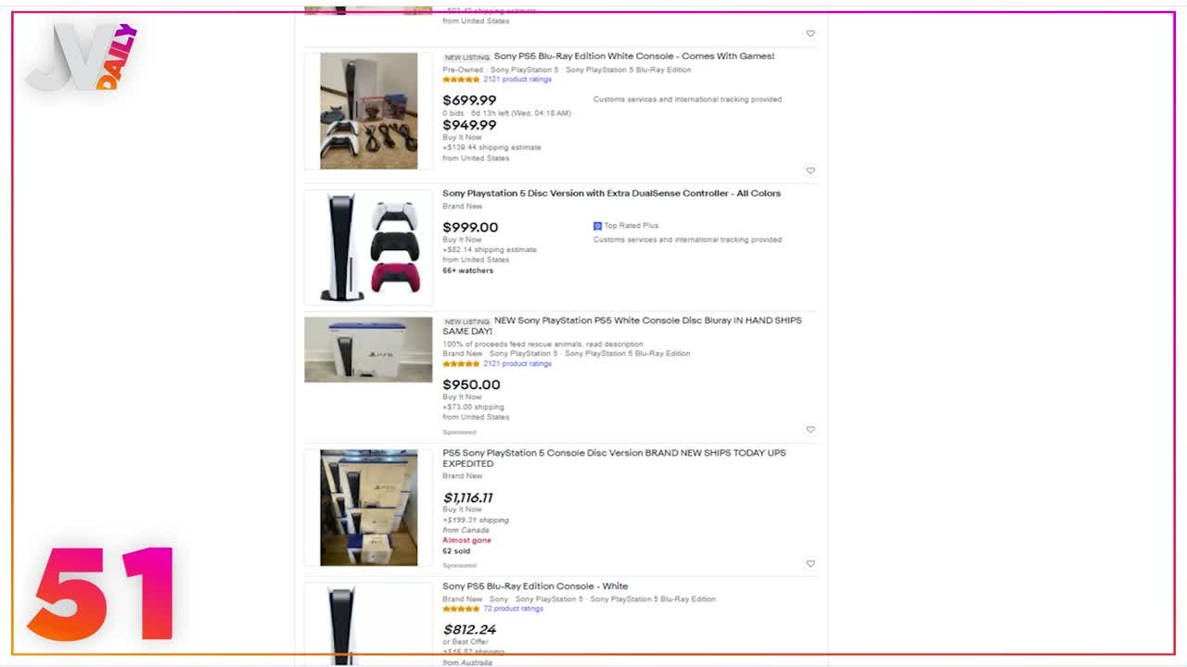Open 'PS5 Sony PlayStation 5 Console Disc Version BRAND NEW' listing

tap(614, 459)
